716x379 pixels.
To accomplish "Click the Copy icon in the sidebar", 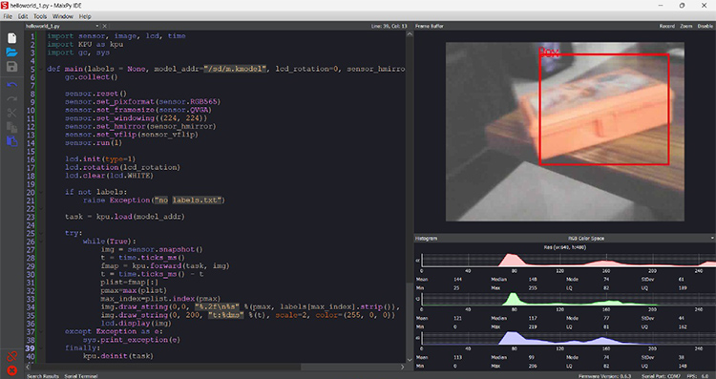I will [11, 127].
